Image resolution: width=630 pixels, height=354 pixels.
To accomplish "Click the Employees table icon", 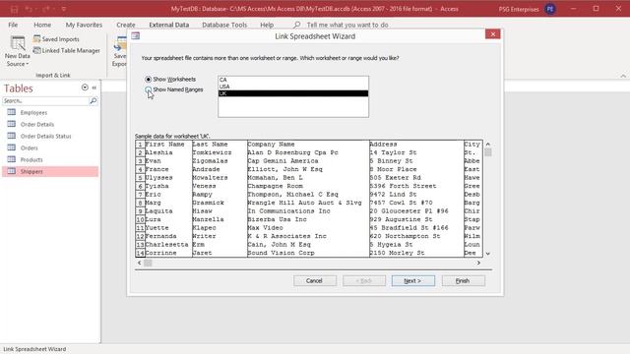I will click(12, 112).
